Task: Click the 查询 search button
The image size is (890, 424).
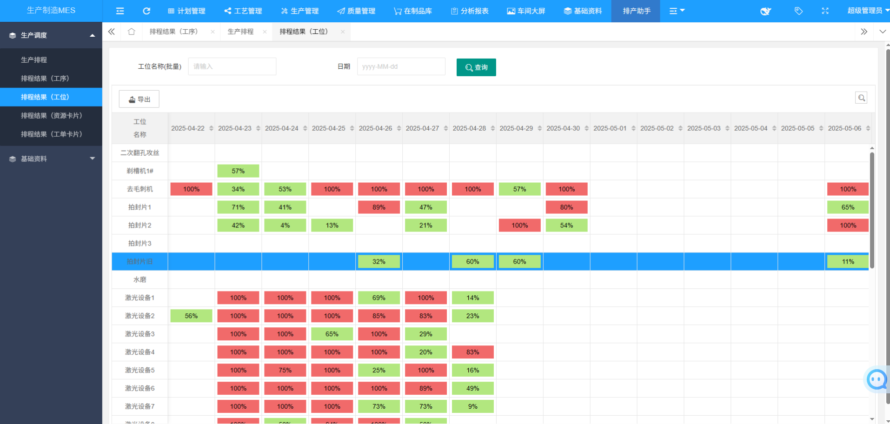Action: (x=476, y=67)
